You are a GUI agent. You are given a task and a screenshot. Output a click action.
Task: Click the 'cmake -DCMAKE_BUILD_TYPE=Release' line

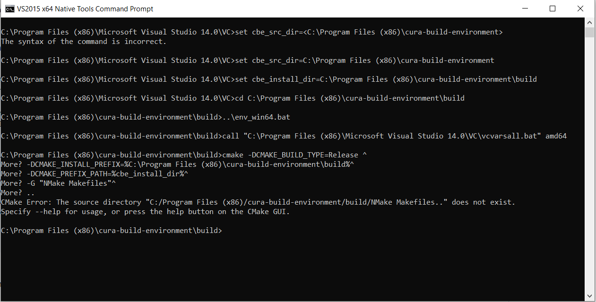point(184,155)
